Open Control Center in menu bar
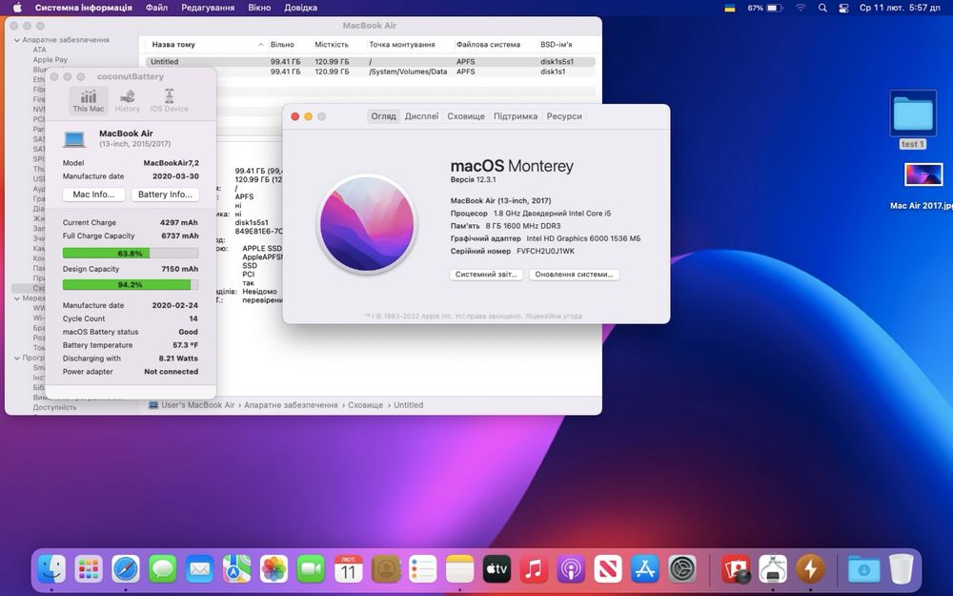The width and height of the screenshot is (953, 596). 843,8
